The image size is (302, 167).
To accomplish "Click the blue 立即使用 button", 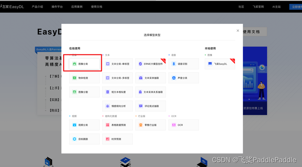I will tap(296, 7).
